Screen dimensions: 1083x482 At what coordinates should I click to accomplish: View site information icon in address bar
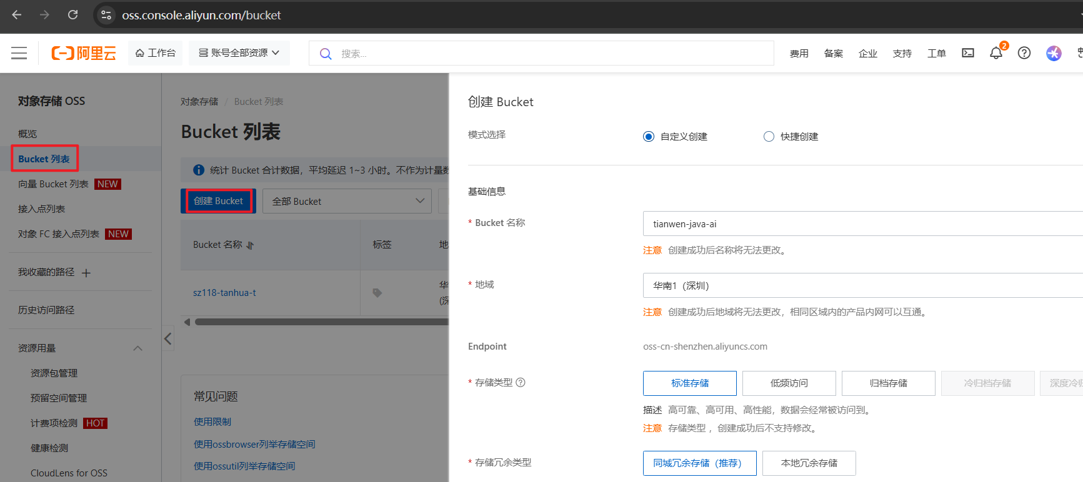pyautogui.click(x=106, y=15)
